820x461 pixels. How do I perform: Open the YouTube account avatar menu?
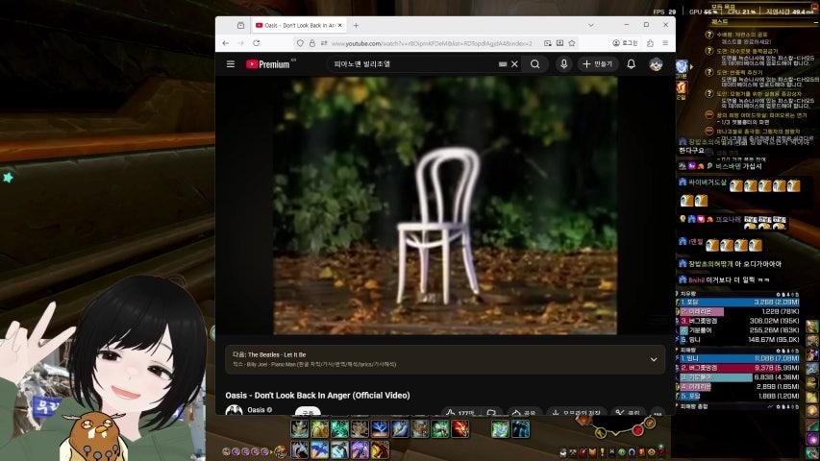[656, 64]
